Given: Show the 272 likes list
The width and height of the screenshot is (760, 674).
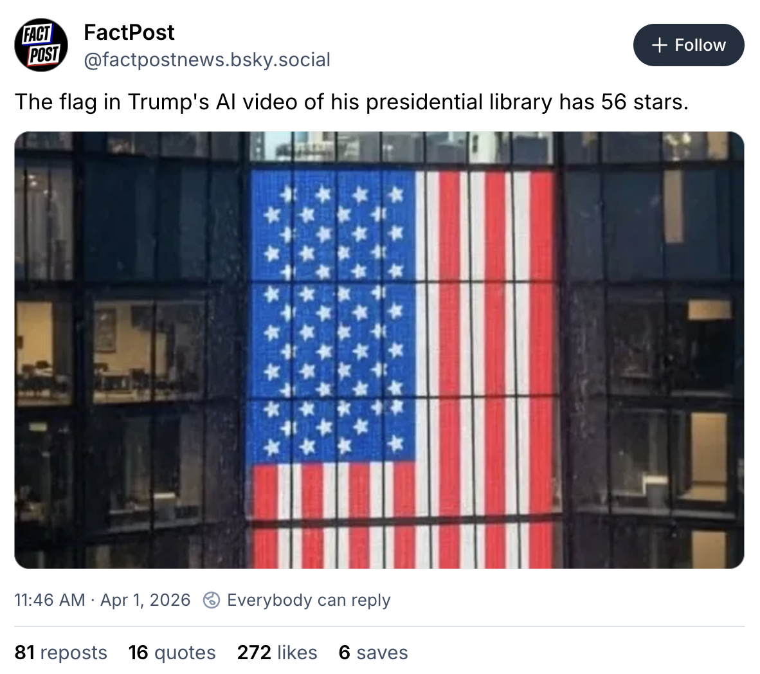Looking at the screenshot, I should click(x=277, y=652).
